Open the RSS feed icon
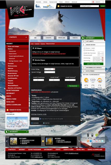The image size is (111, 165). point(88,141)
